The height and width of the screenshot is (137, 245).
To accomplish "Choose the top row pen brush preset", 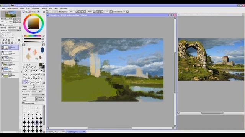I will pos(25,70).
